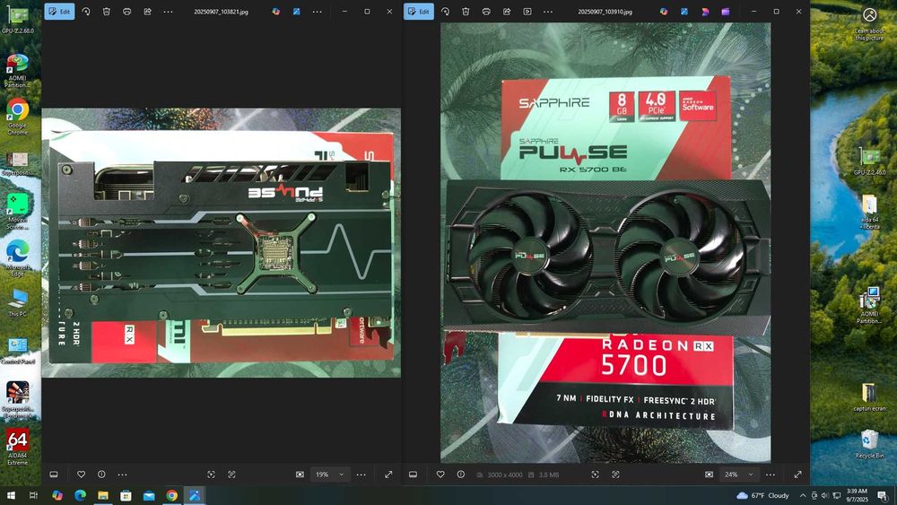
Task: Click fit-to-window icon in left Photos window
Action: tap(211, 475)
